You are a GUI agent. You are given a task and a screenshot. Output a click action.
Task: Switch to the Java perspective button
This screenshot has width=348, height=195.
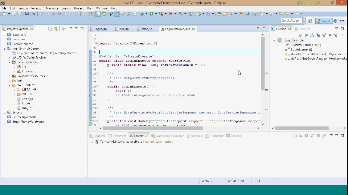tap(339, 21)
